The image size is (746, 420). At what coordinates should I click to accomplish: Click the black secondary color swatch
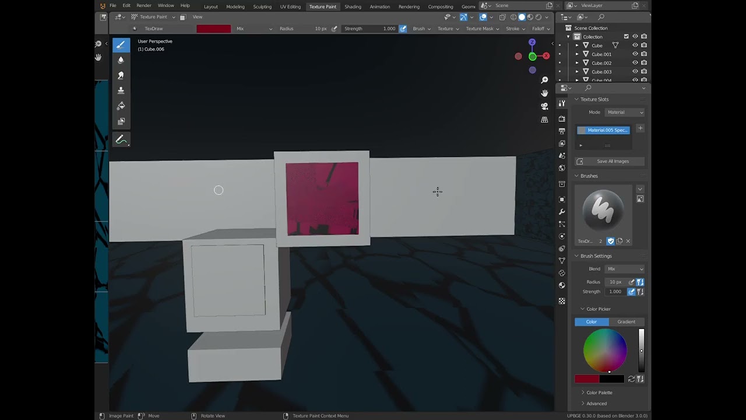pyautogui.click(x=611, y=379)
